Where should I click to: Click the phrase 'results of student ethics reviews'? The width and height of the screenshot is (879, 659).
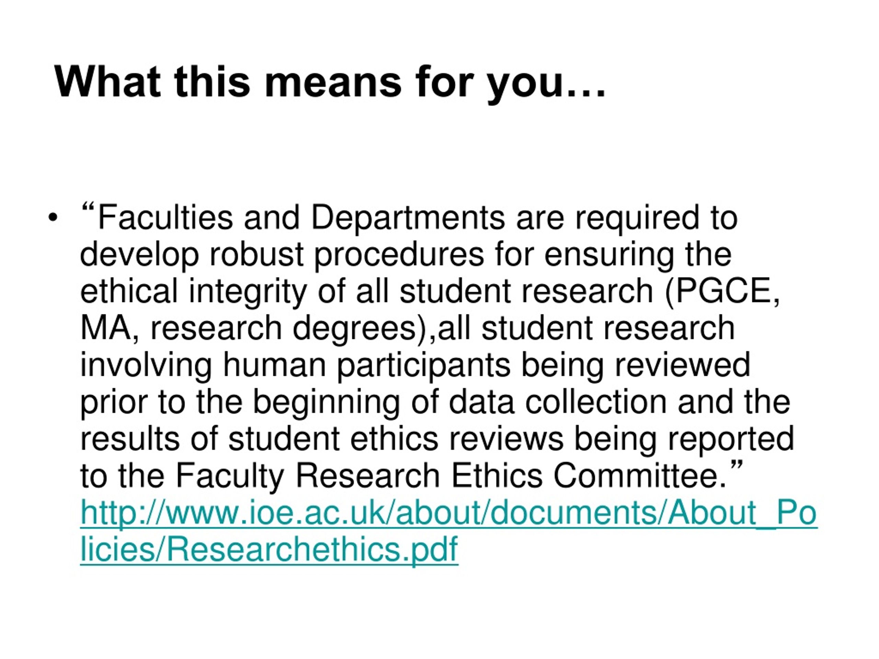322,439
